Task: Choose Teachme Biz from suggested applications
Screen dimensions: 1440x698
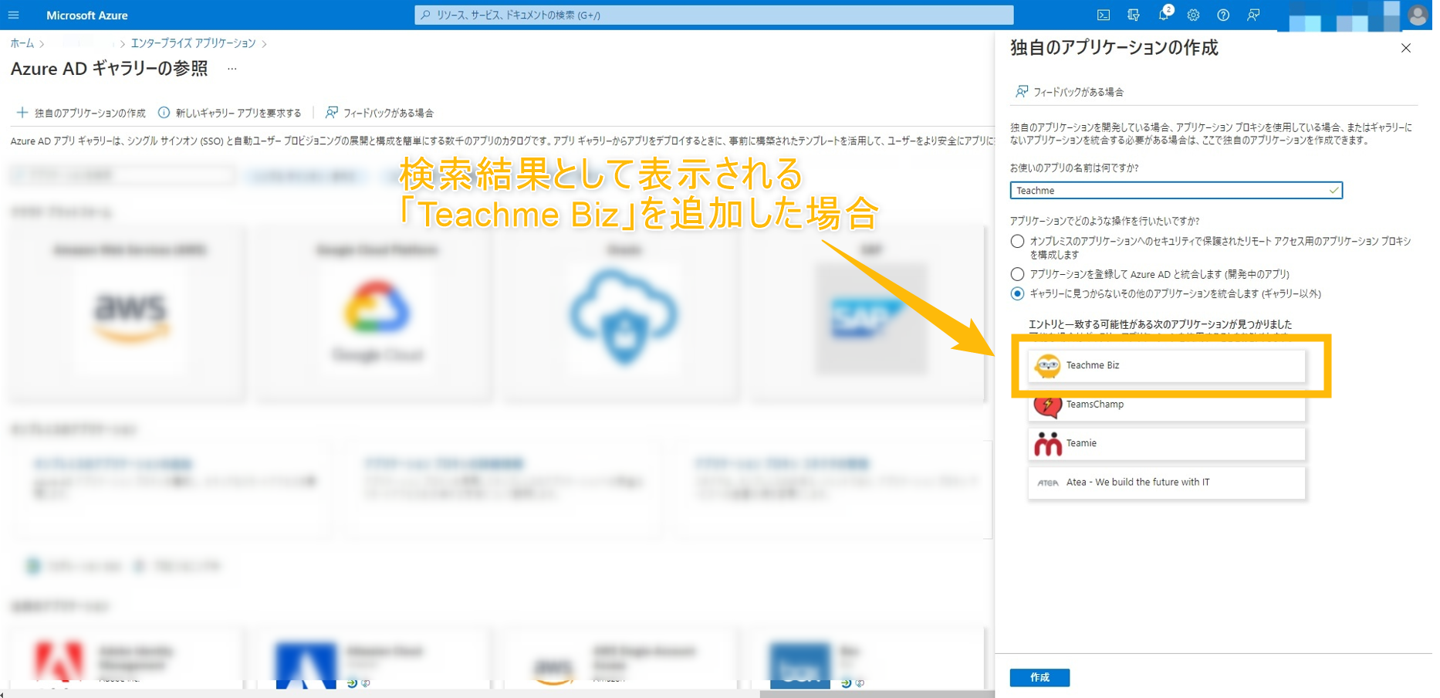Action: click(1165, 365)
